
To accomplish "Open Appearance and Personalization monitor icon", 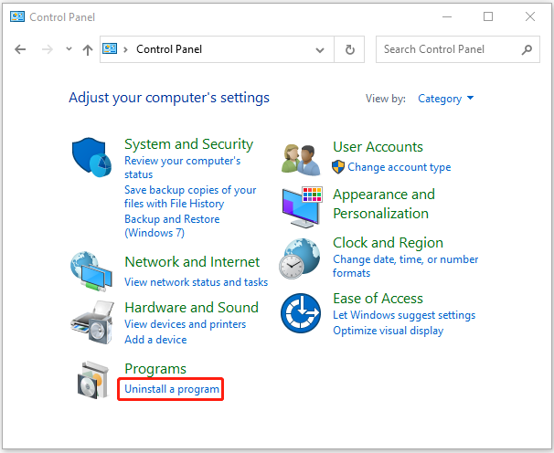I will click(x=303, y=207).
